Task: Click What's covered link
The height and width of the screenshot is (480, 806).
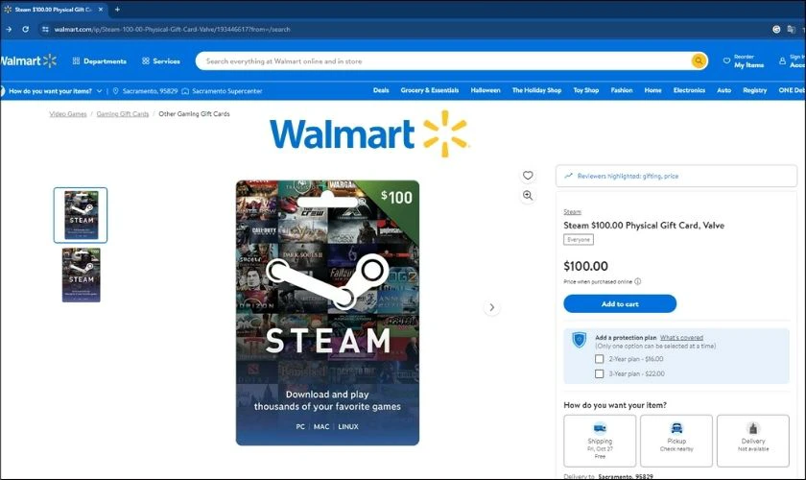Action: (681, 338)
